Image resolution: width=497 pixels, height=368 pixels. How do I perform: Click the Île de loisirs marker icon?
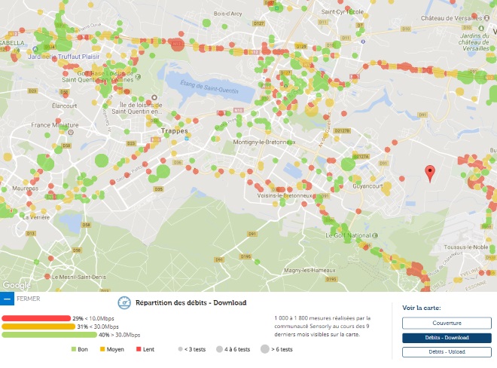click(154, 97)
